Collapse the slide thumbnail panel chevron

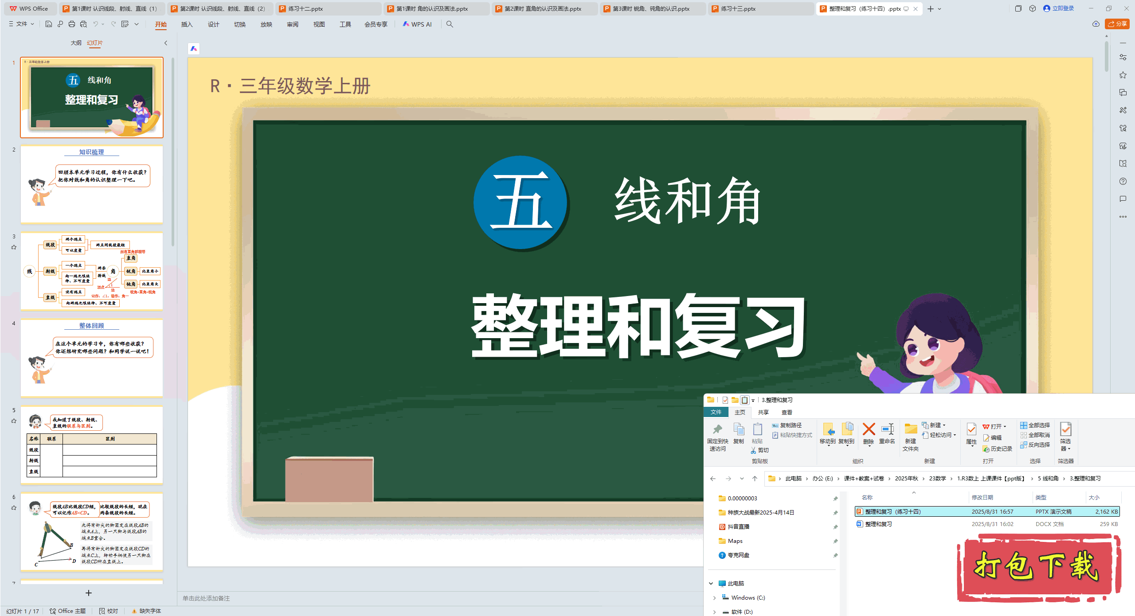point(166,43)
